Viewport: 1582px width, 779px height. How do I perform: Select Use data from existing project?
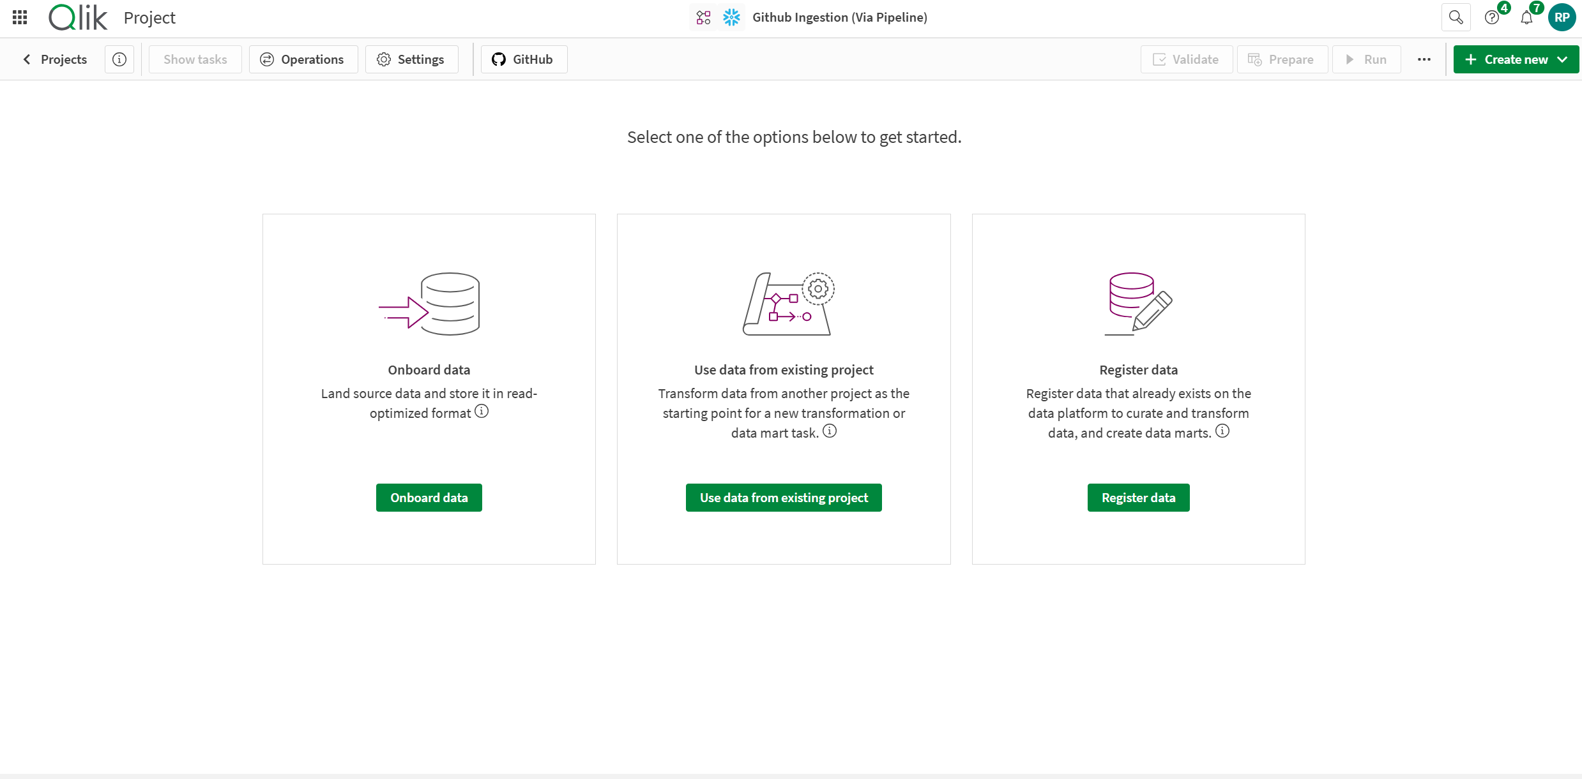pyautogui.click(x=784, y=497)
